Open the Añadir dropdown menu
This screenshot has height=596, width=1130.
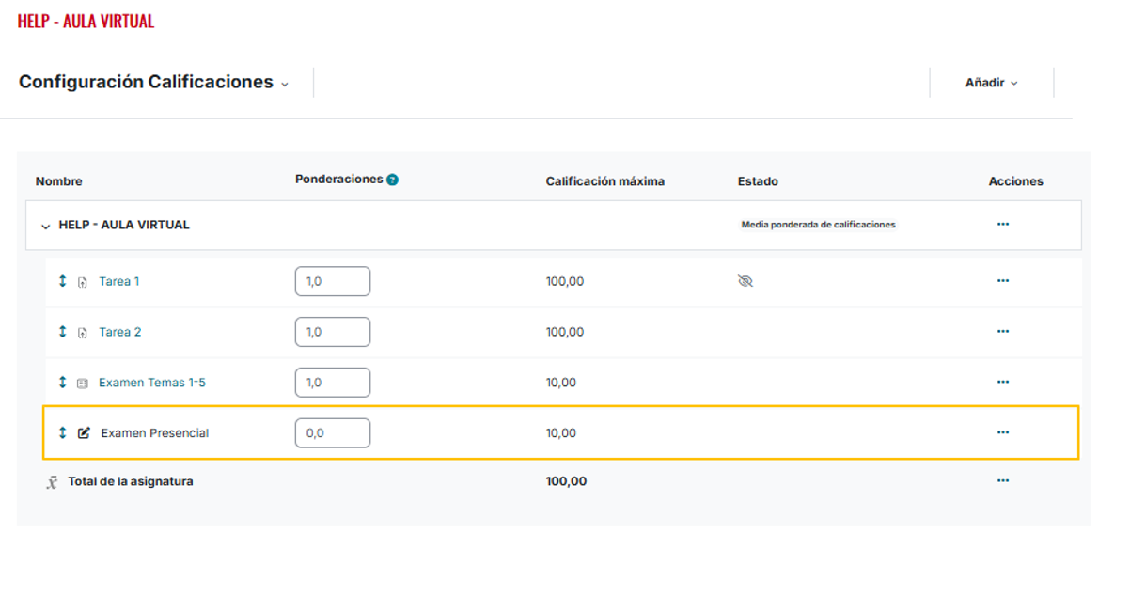pyautogui.click(x=992, y=83)
